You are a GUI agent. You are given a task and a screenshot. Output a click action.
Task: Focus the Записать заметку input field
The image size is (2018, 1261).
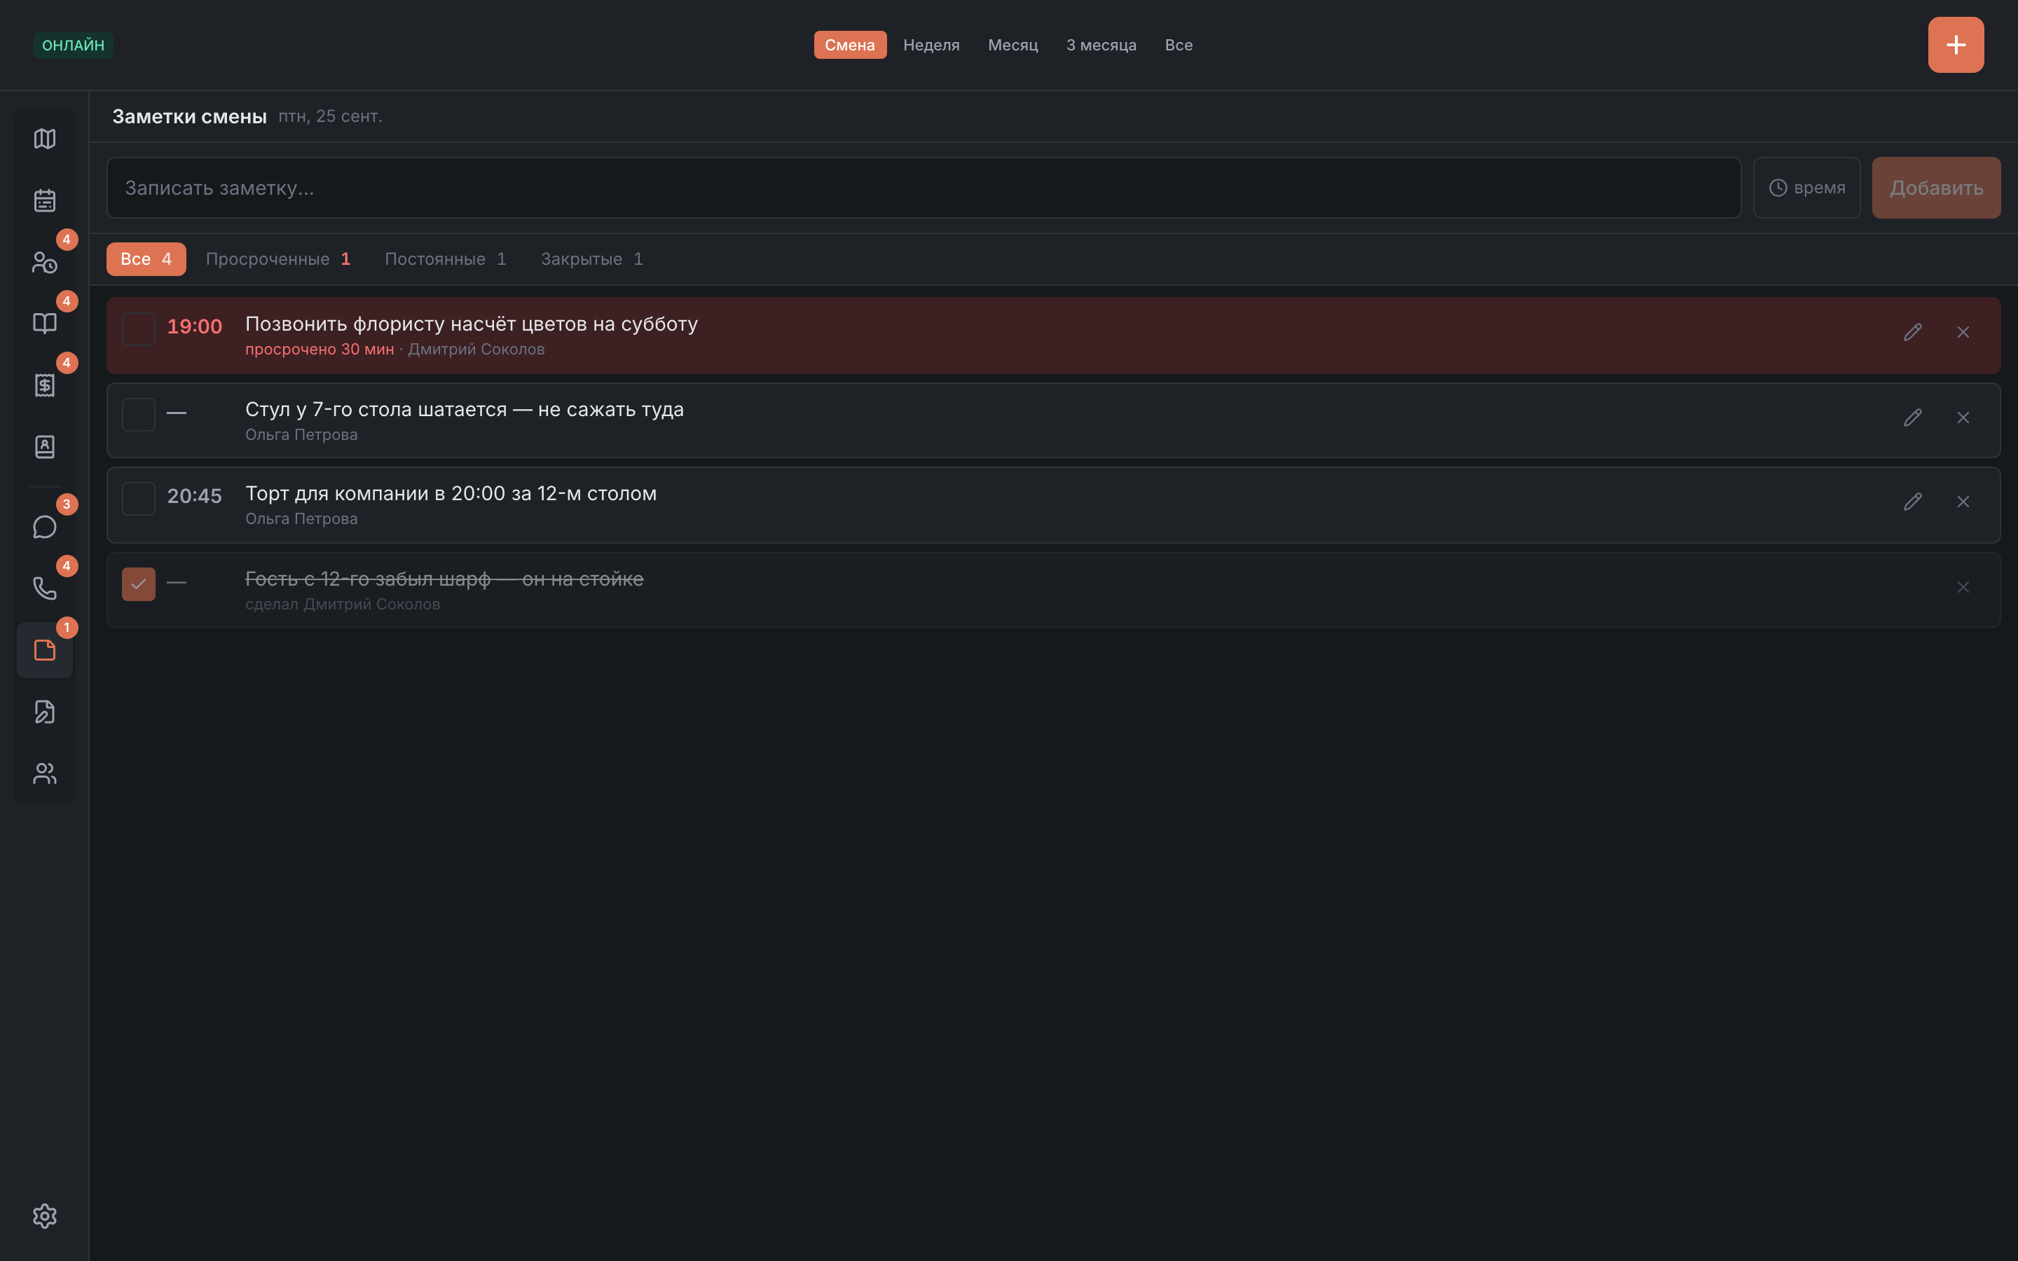924,188
